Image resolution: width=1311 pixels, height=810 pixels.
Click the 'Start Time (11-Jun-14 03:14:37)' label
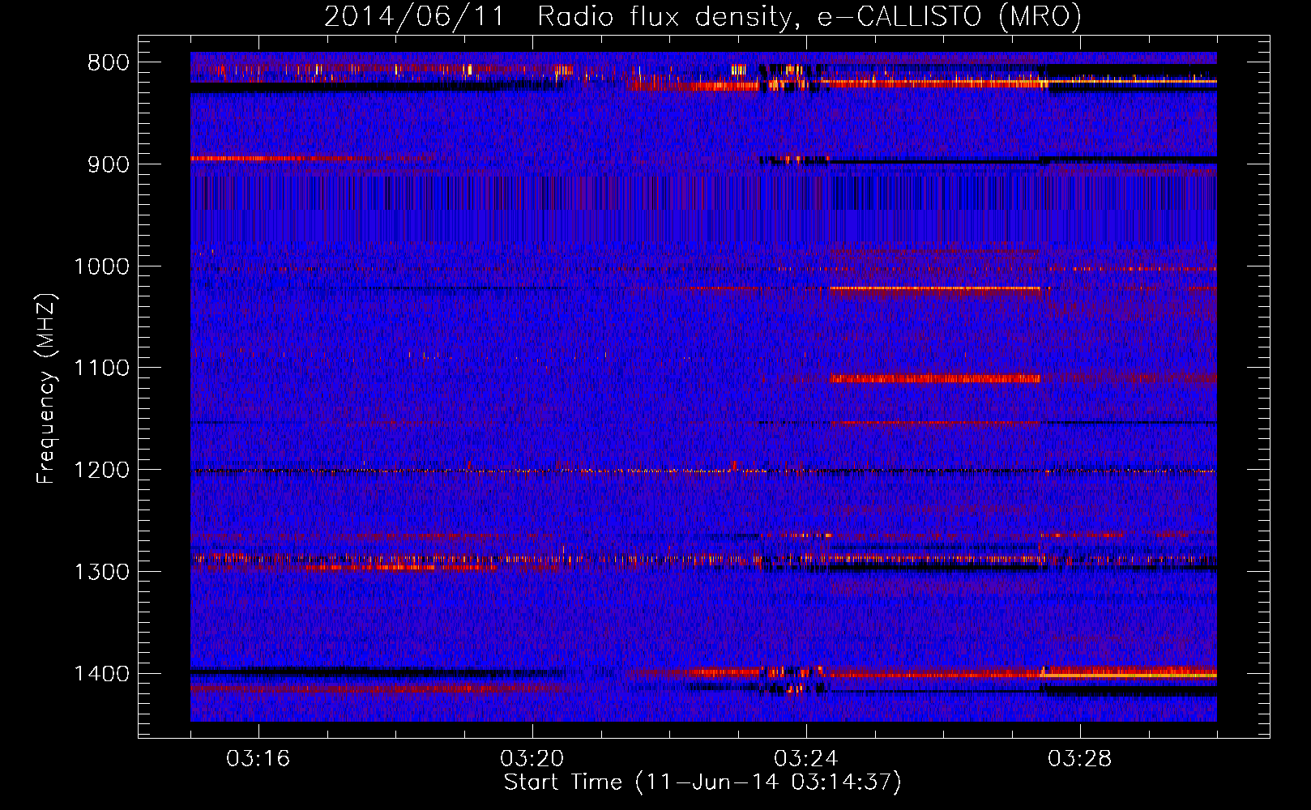point(702,782)
